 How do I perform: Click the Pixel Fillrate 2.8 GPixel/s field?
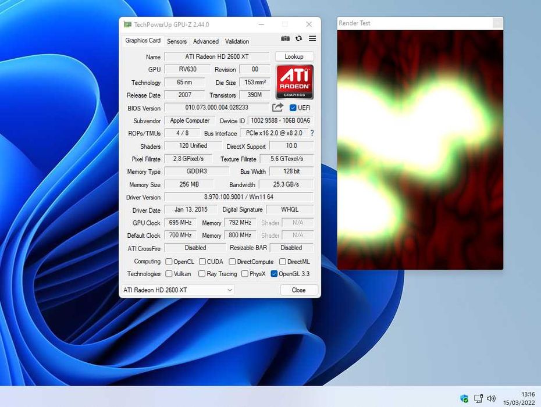(188, 159)
